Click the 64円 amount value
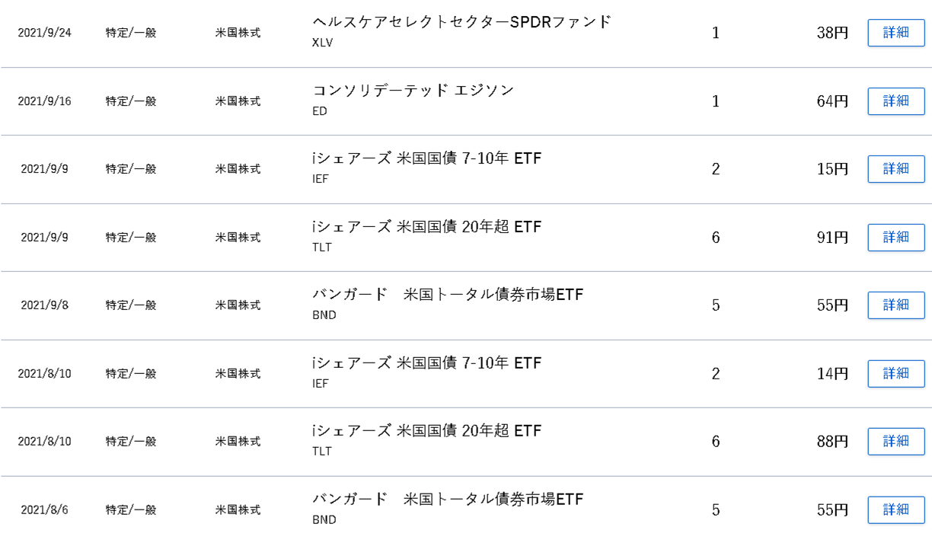932x543 pixels. 832,101
